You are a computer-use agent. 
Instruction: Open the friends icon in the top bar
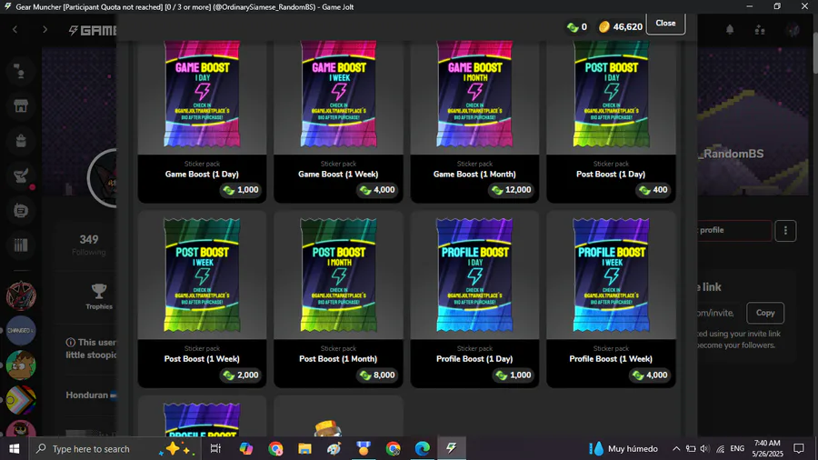tap(760, 30)
